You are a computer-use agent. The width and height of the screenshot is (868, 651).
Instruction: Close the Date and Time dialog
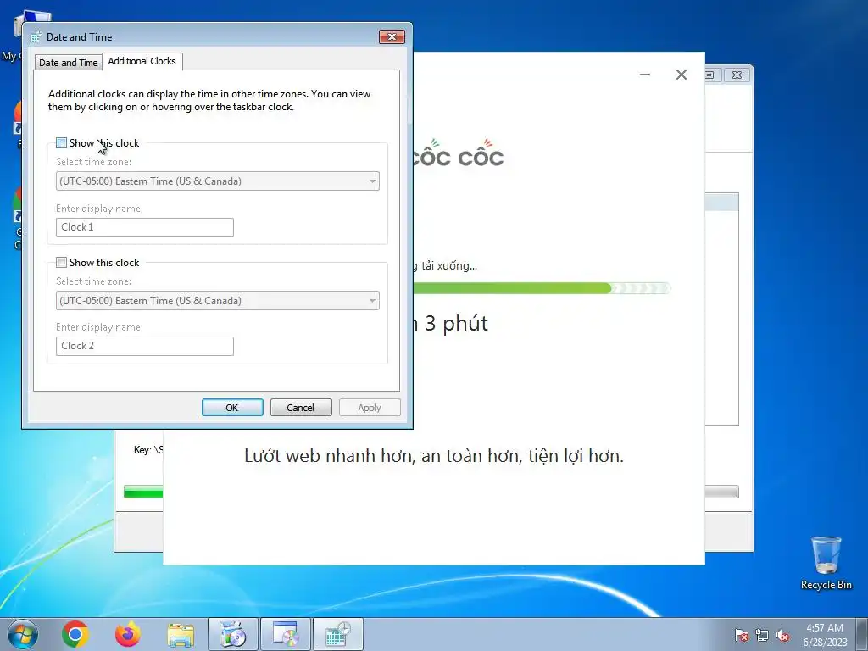pyautogui.click(x=392, y=36)
